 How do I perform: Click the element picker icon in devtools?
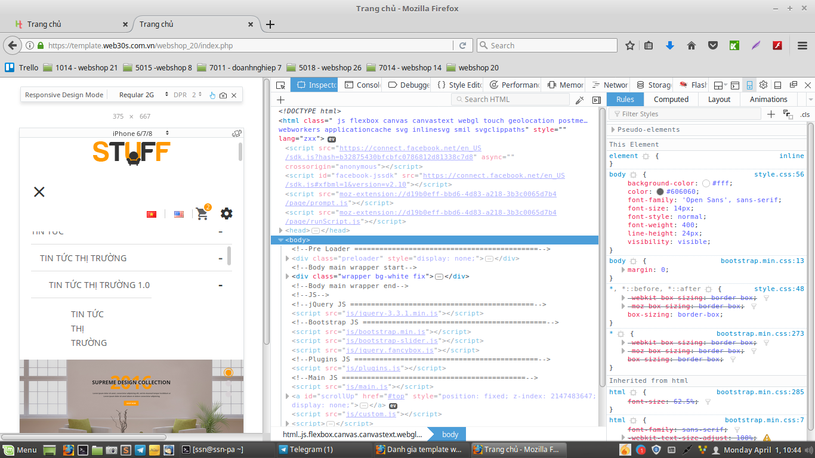[280, 85]
